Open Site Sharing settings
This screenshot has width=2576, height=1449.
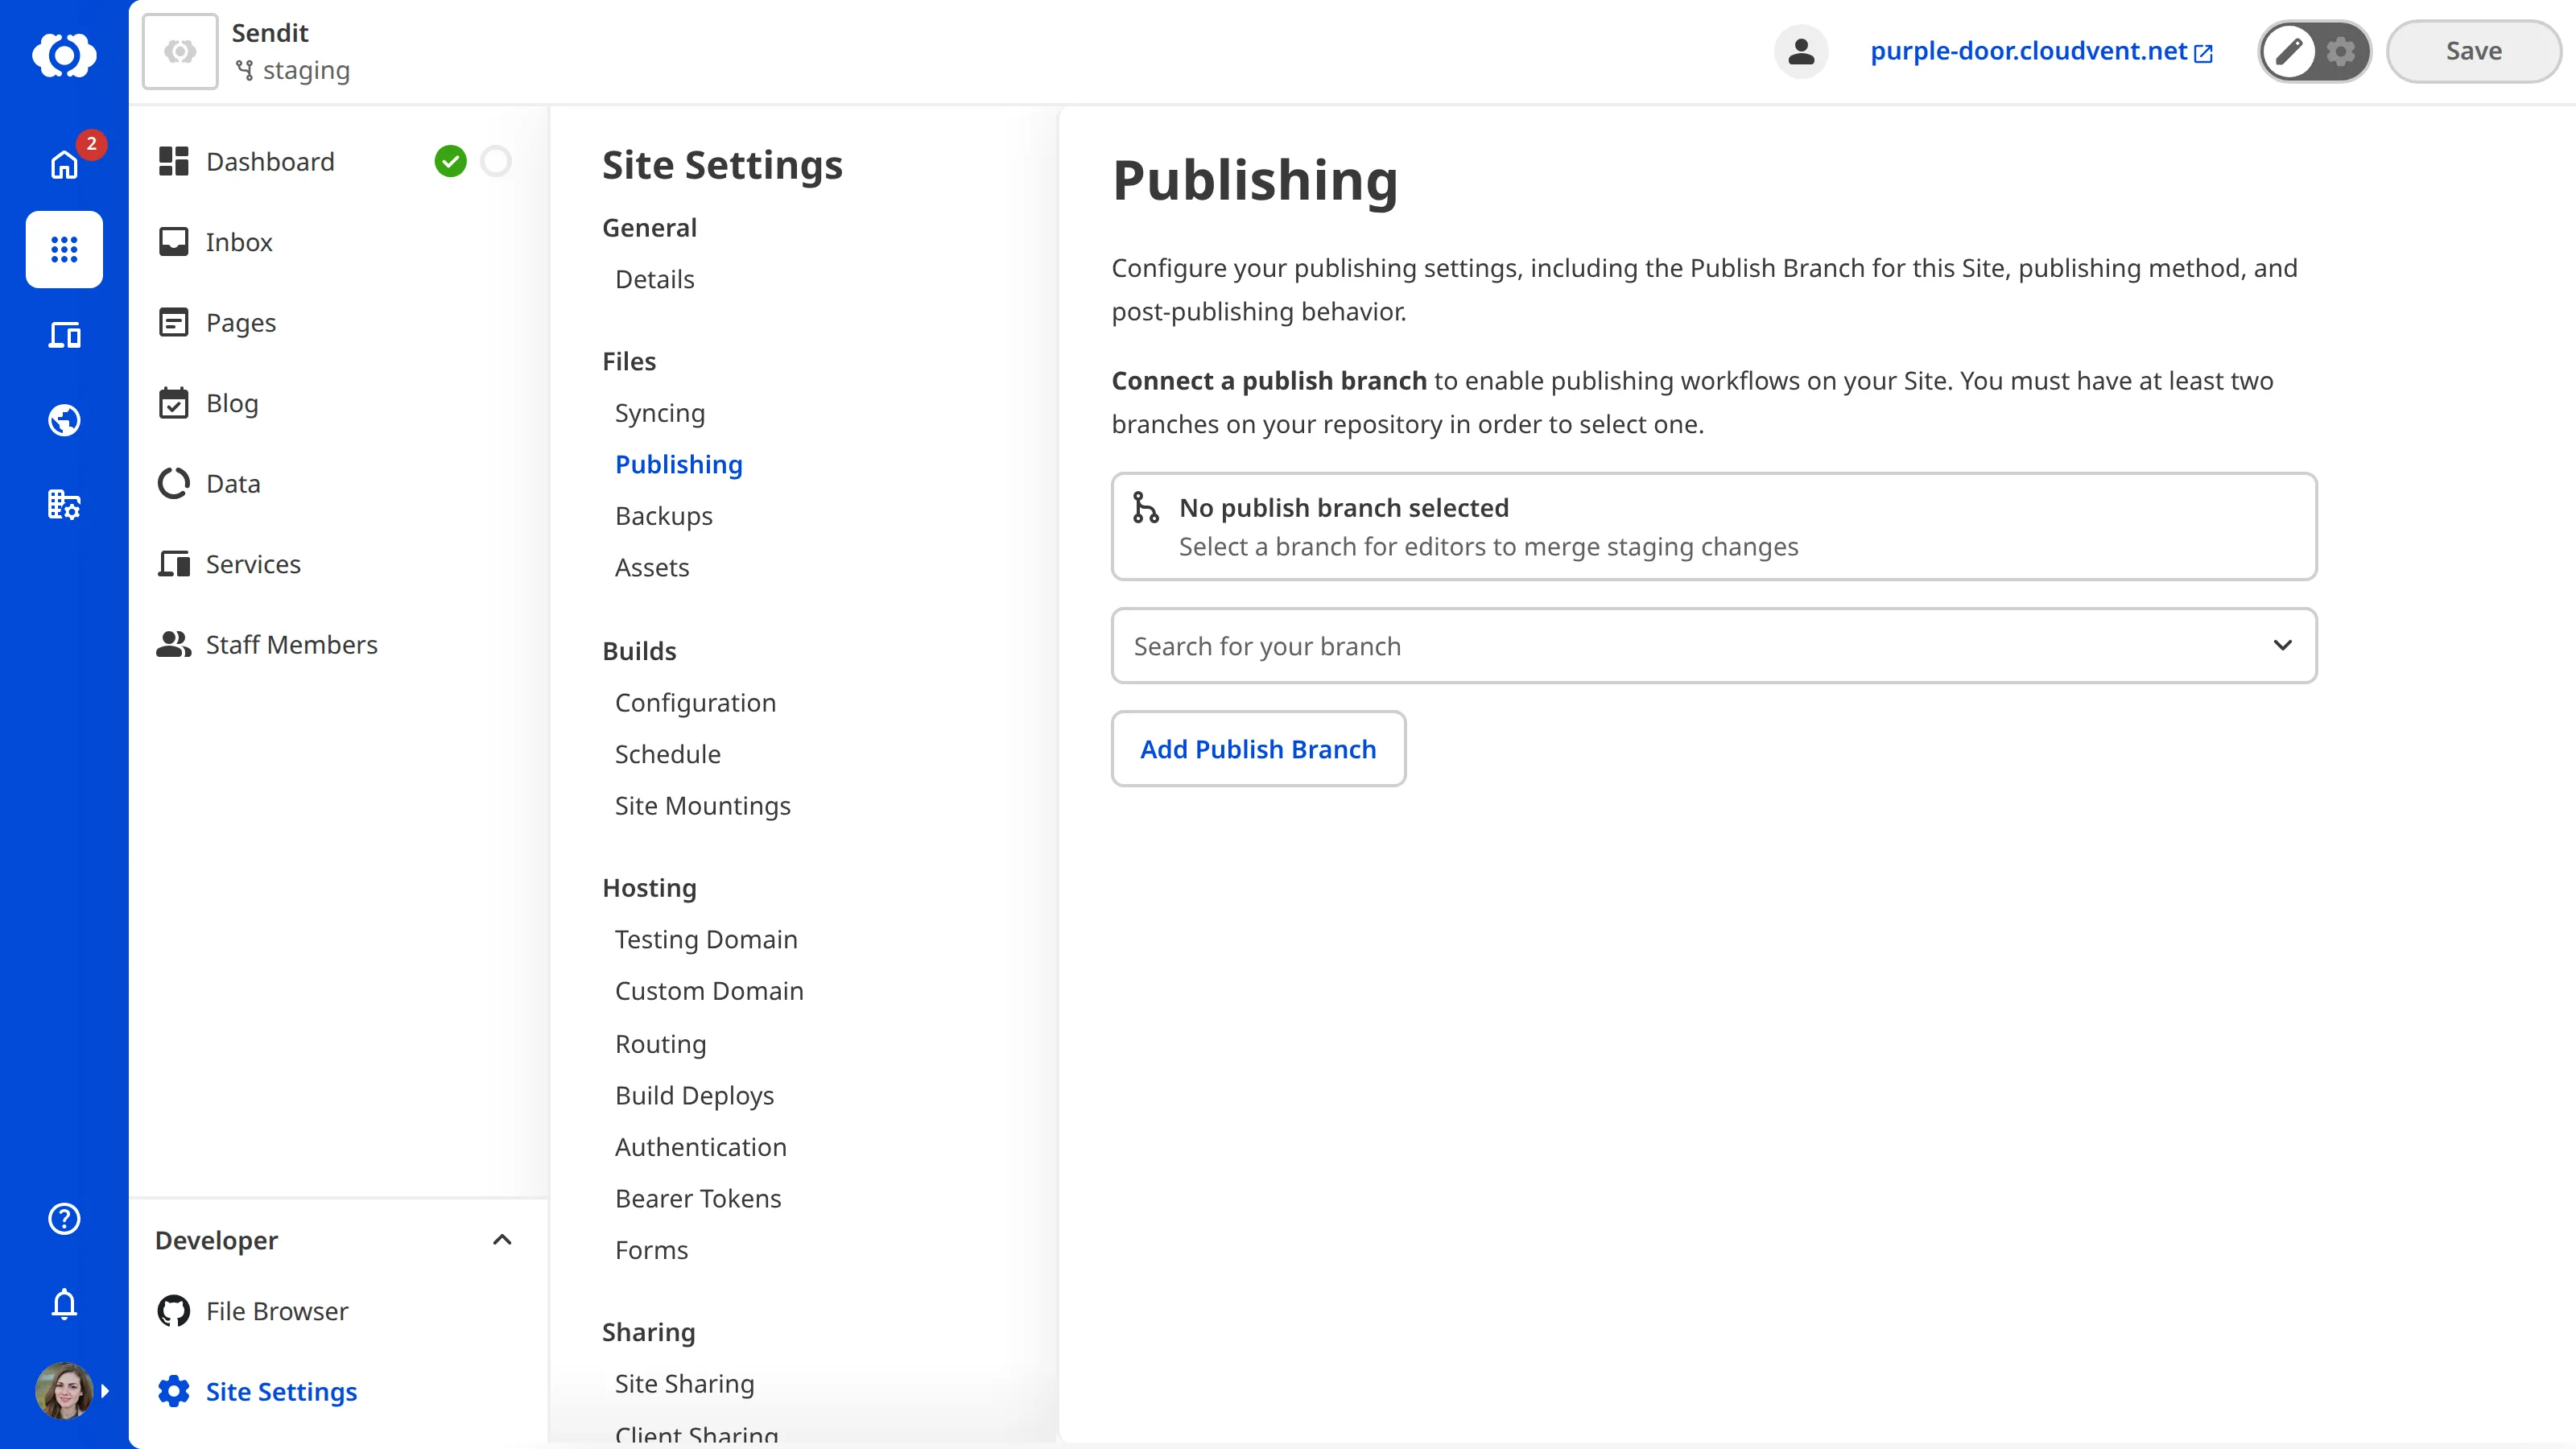685,1383
